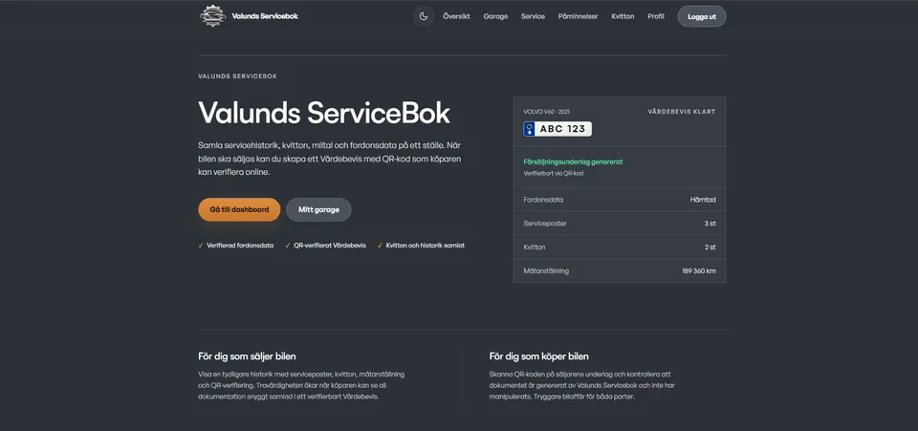Click the Valunds Servicebok header brand text
The height and width of the screenshot is (431, 918).
pos(265,16)
